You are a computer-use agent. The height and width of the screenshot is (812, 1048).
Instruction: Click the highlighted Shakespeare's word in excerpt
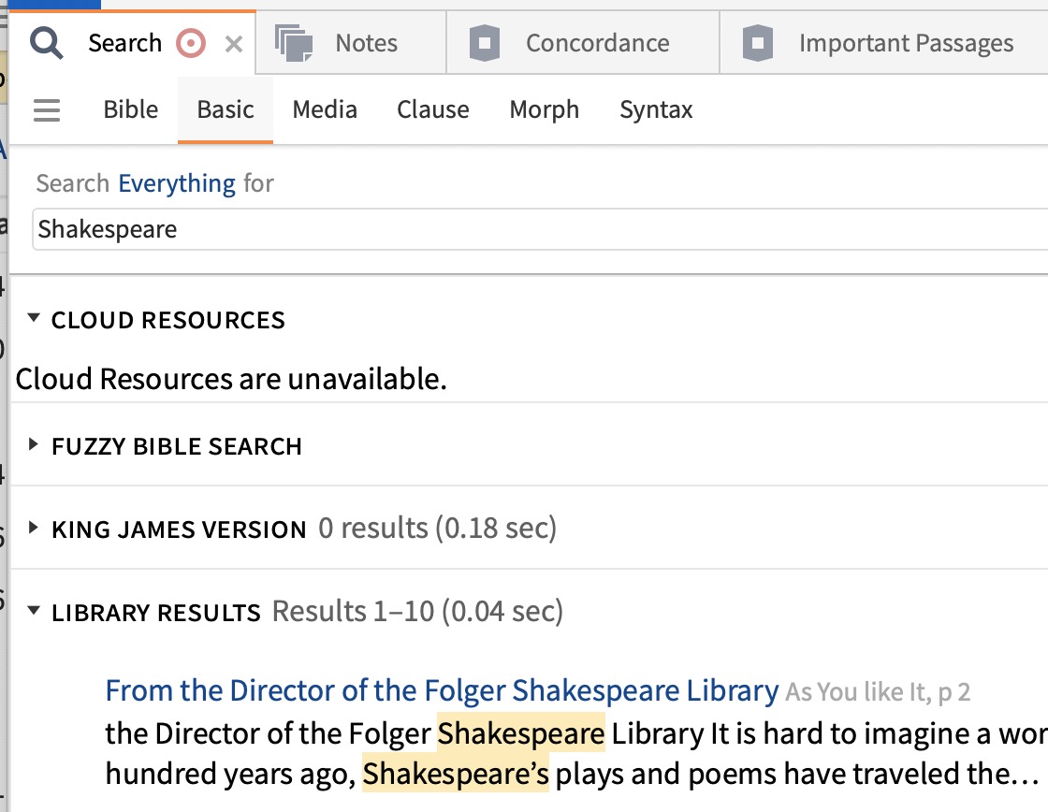pyautogui.click(x=456, y=774)
